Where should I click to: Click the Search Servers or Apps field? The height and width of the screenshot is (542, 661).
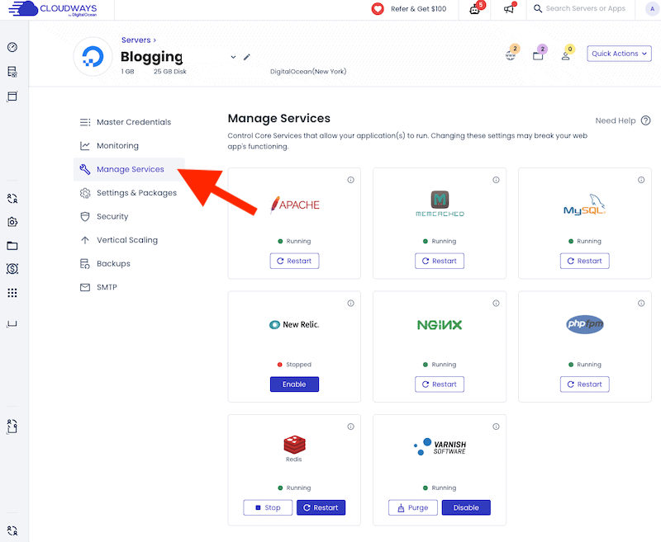(x=581, y=10)
